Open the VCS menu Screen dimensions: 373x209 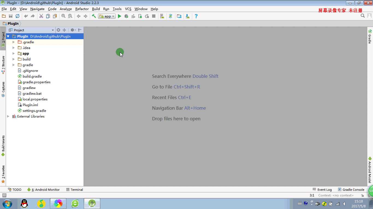coord(128,9)
